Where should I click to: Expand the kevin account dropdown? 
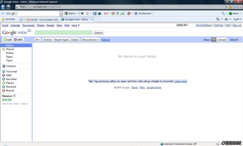(235, 14)
